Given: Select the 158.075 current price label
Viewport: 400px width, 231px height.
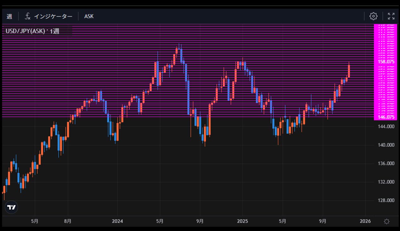Looking at the screenshot, I should click(386, 62).
